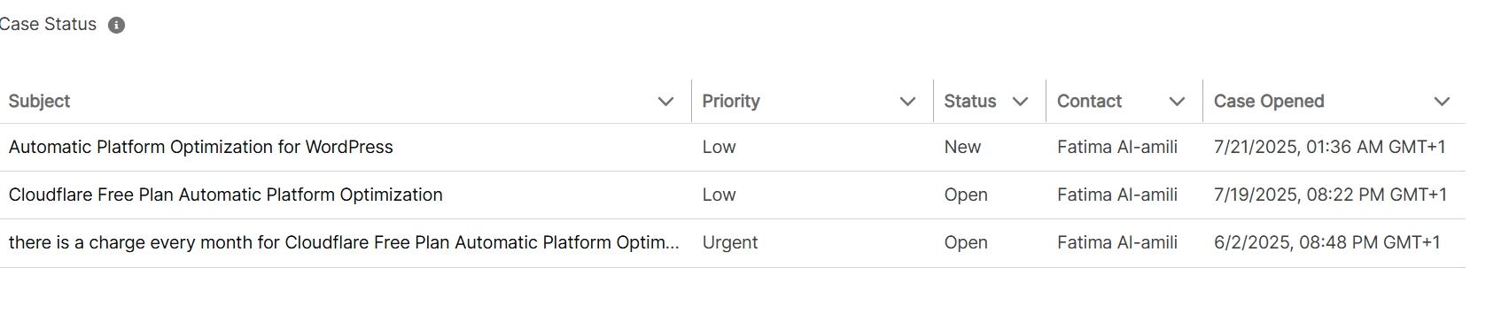
Task: Select the Urgent priority cell
Action: 730,243
